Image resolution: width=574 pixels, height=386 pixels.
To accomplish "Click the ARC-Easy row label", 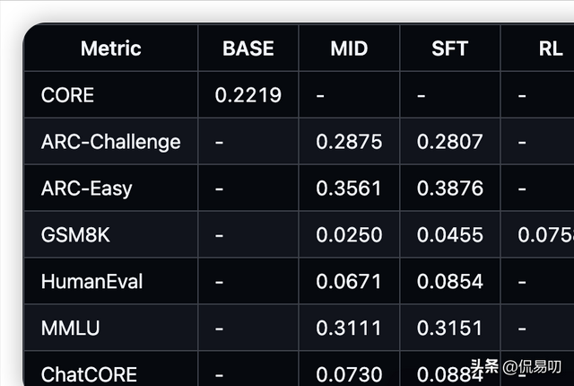I will (86, 189).
